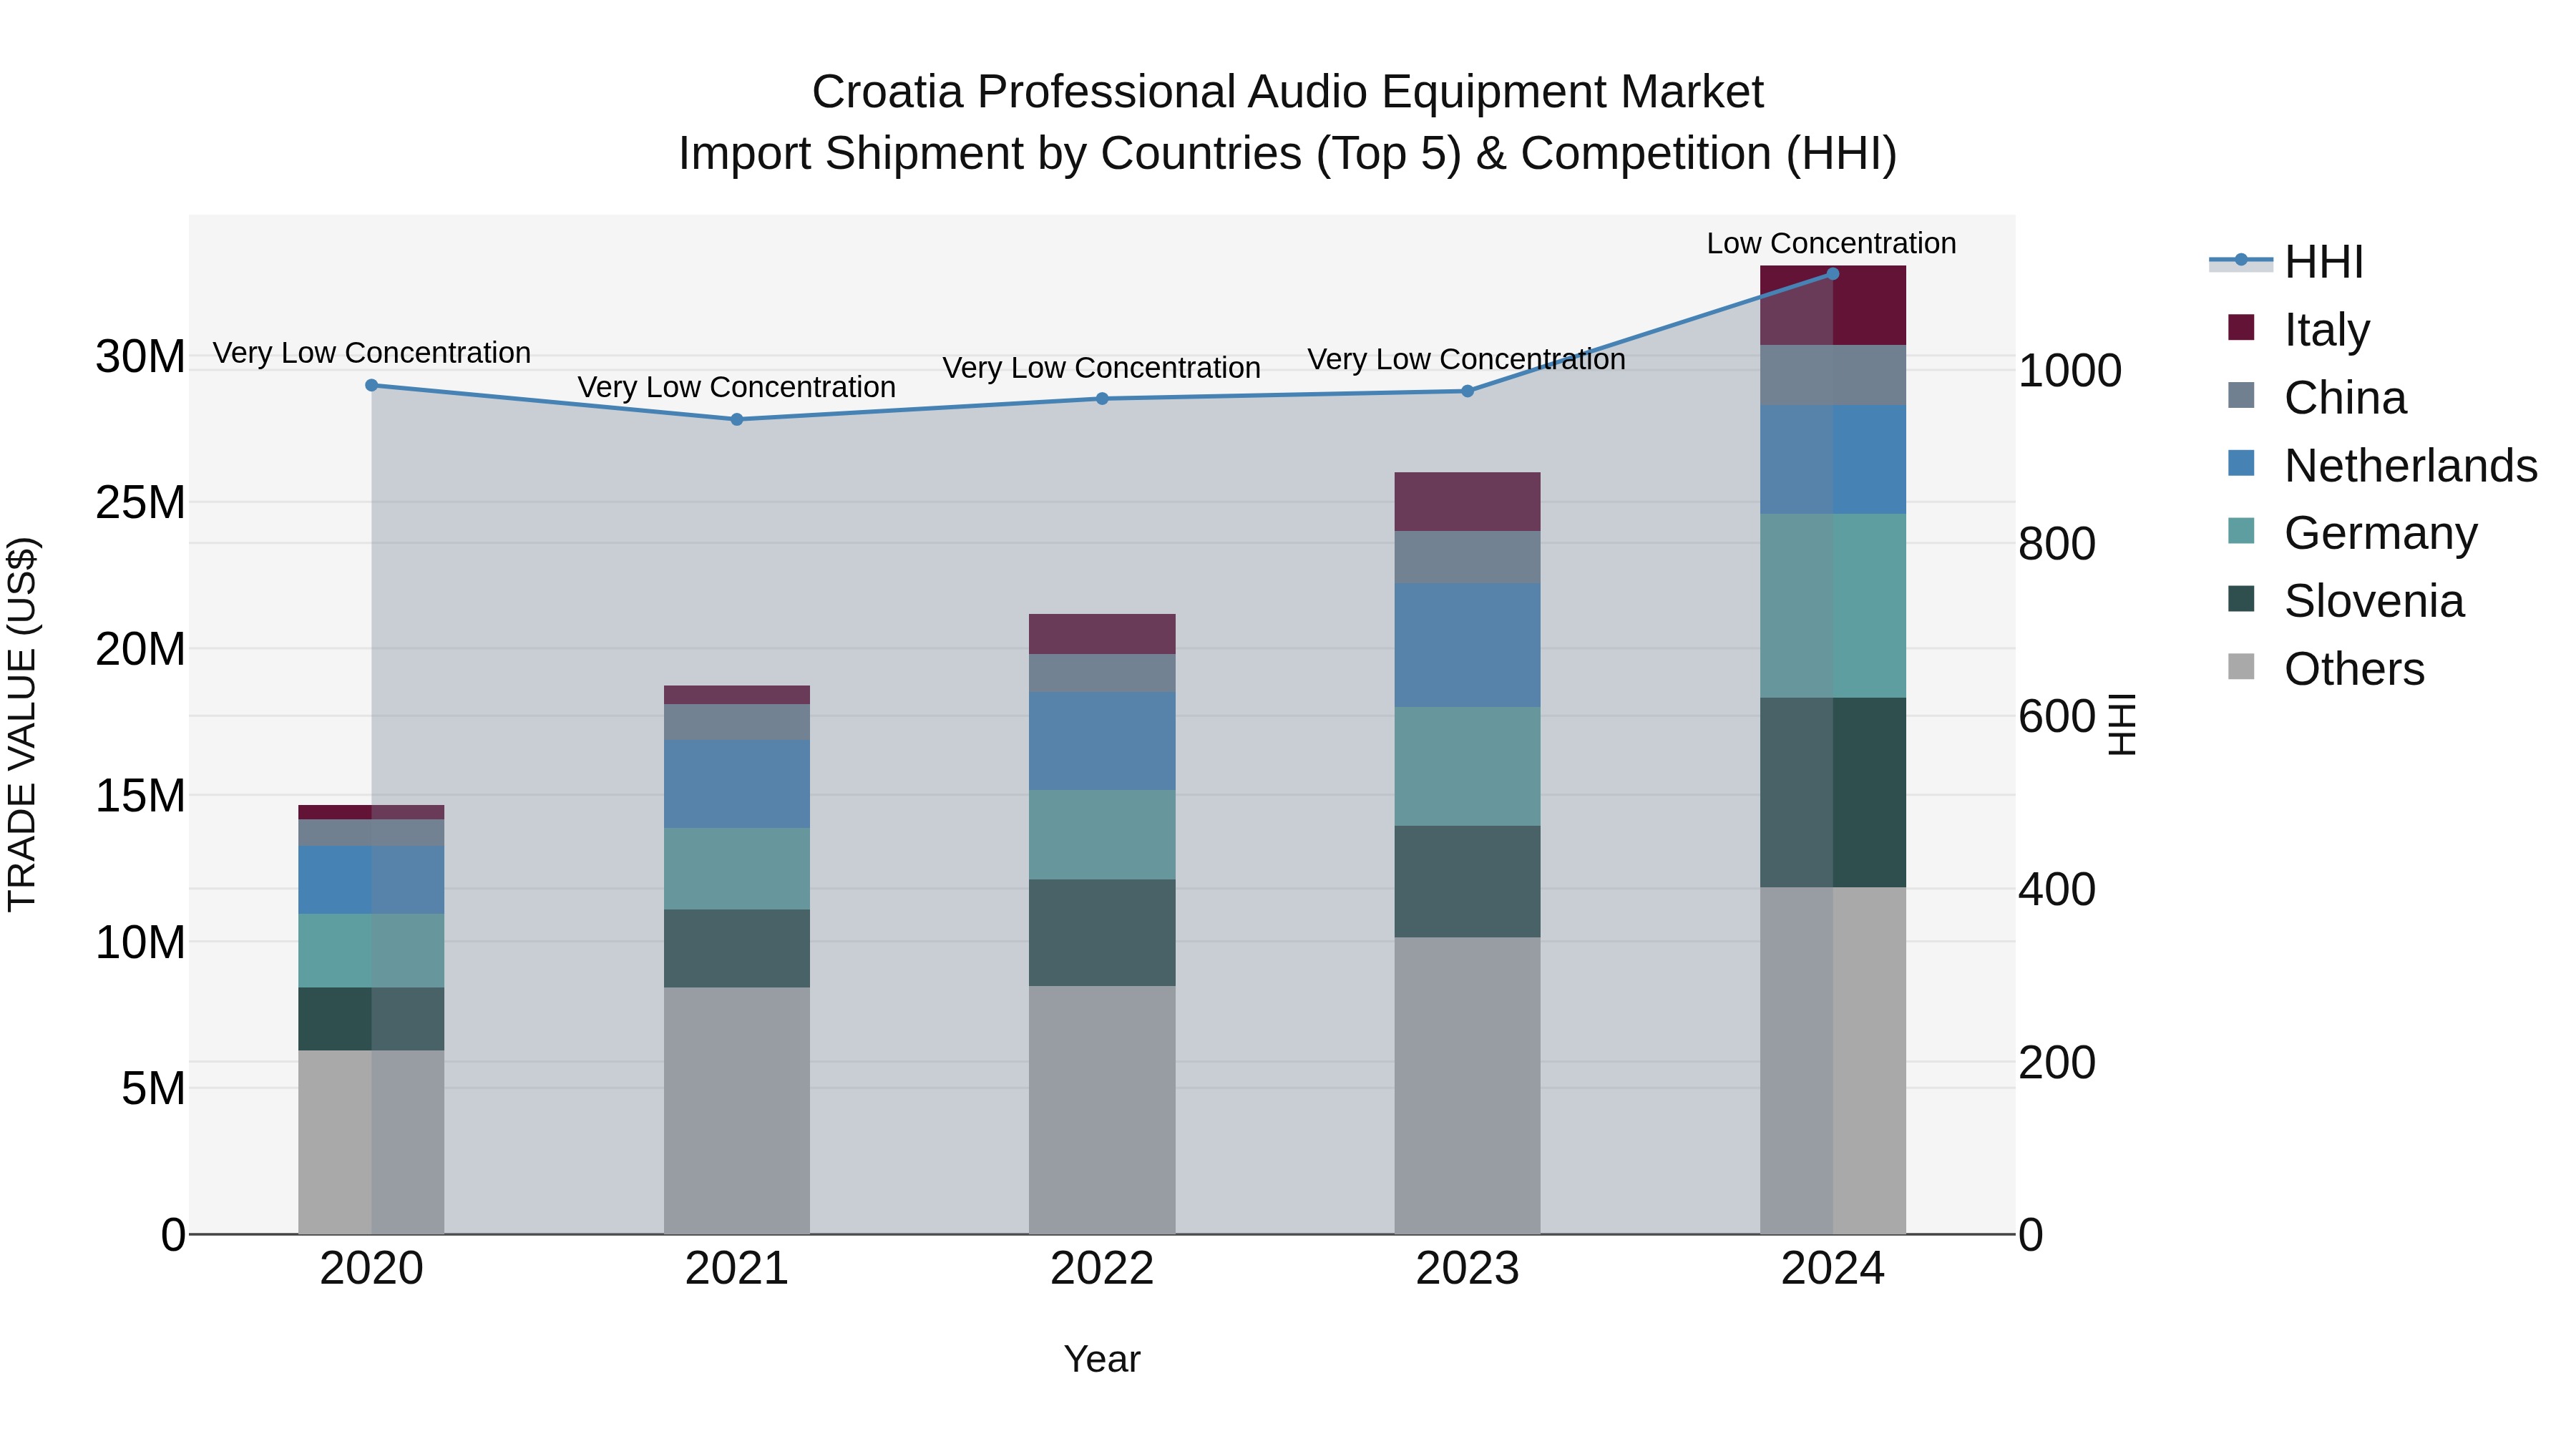The height and width of the screenshot is (1449, 2576).
Task: Click the 2021 x-axis tick label
Action: click(x=737, y=1269)
